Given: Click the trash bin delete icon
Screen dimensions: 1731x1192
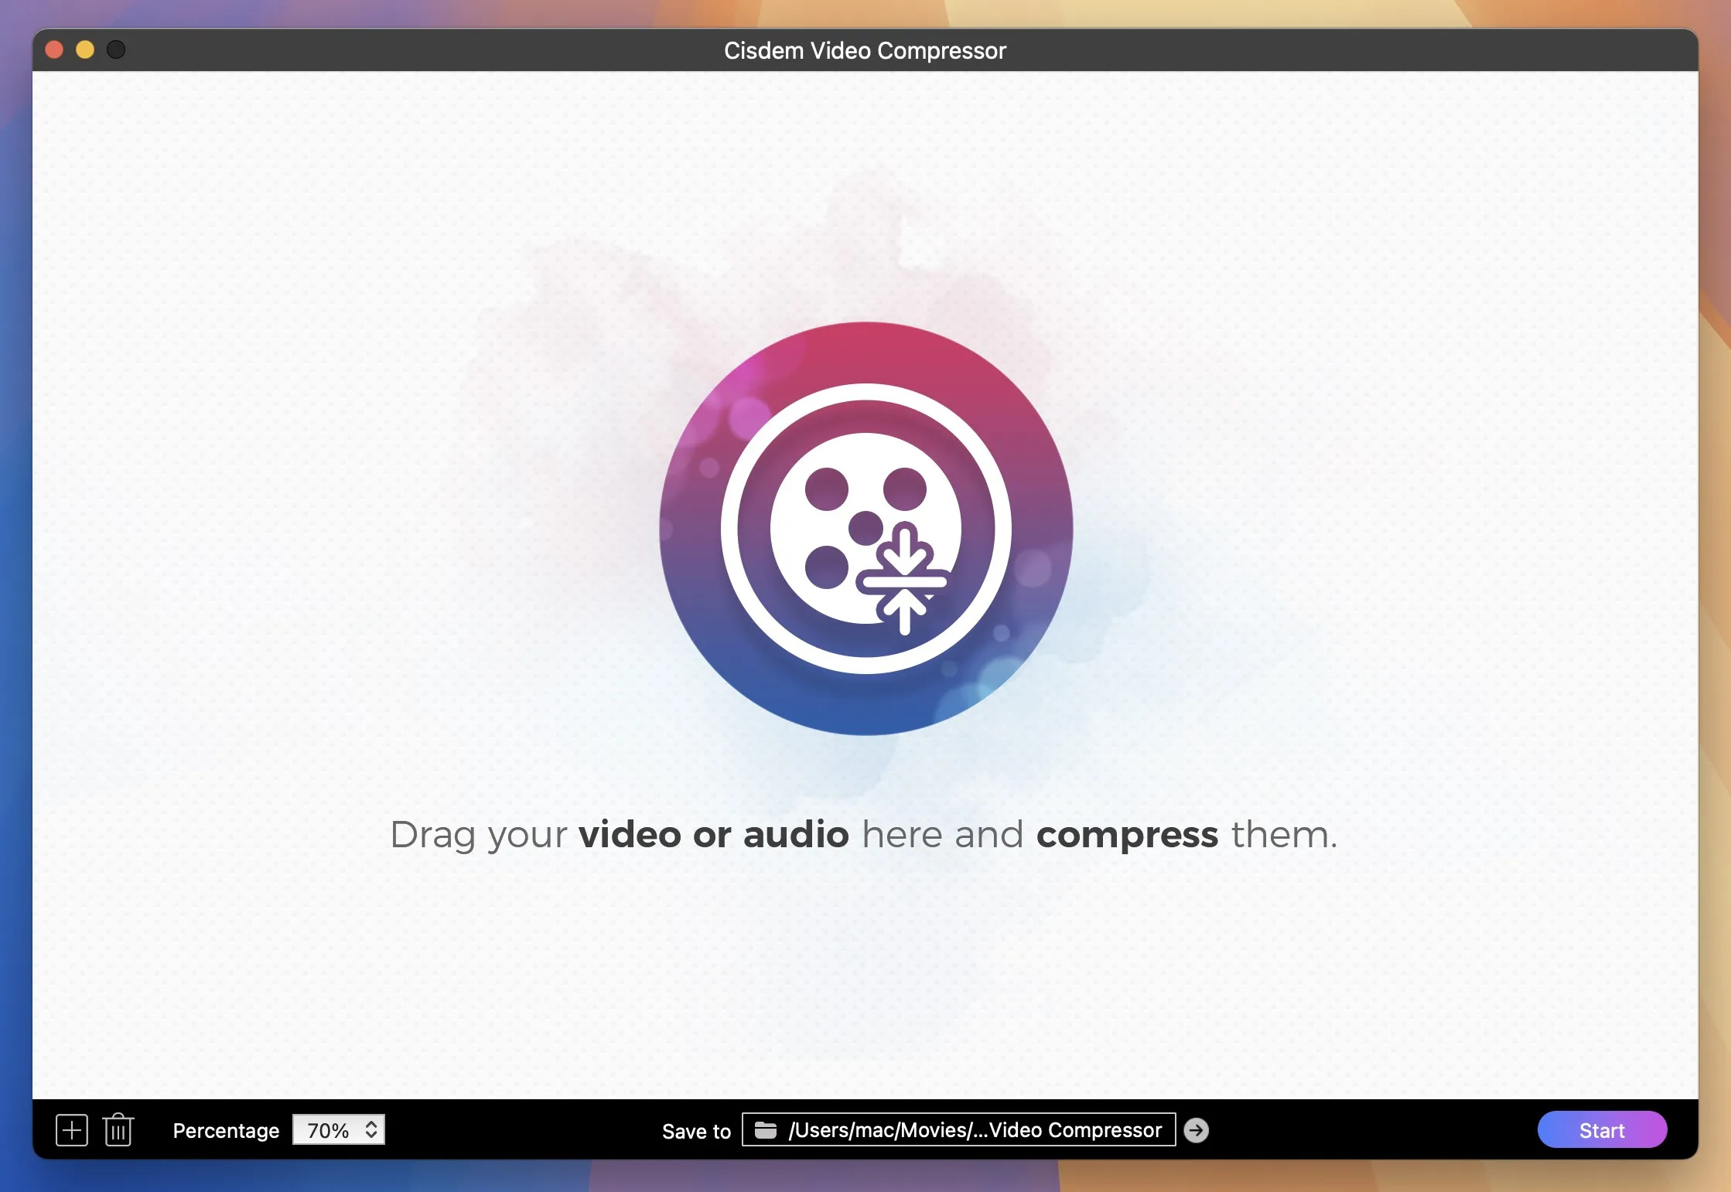Looking at the screenshot, I should tap(118, 1130).
